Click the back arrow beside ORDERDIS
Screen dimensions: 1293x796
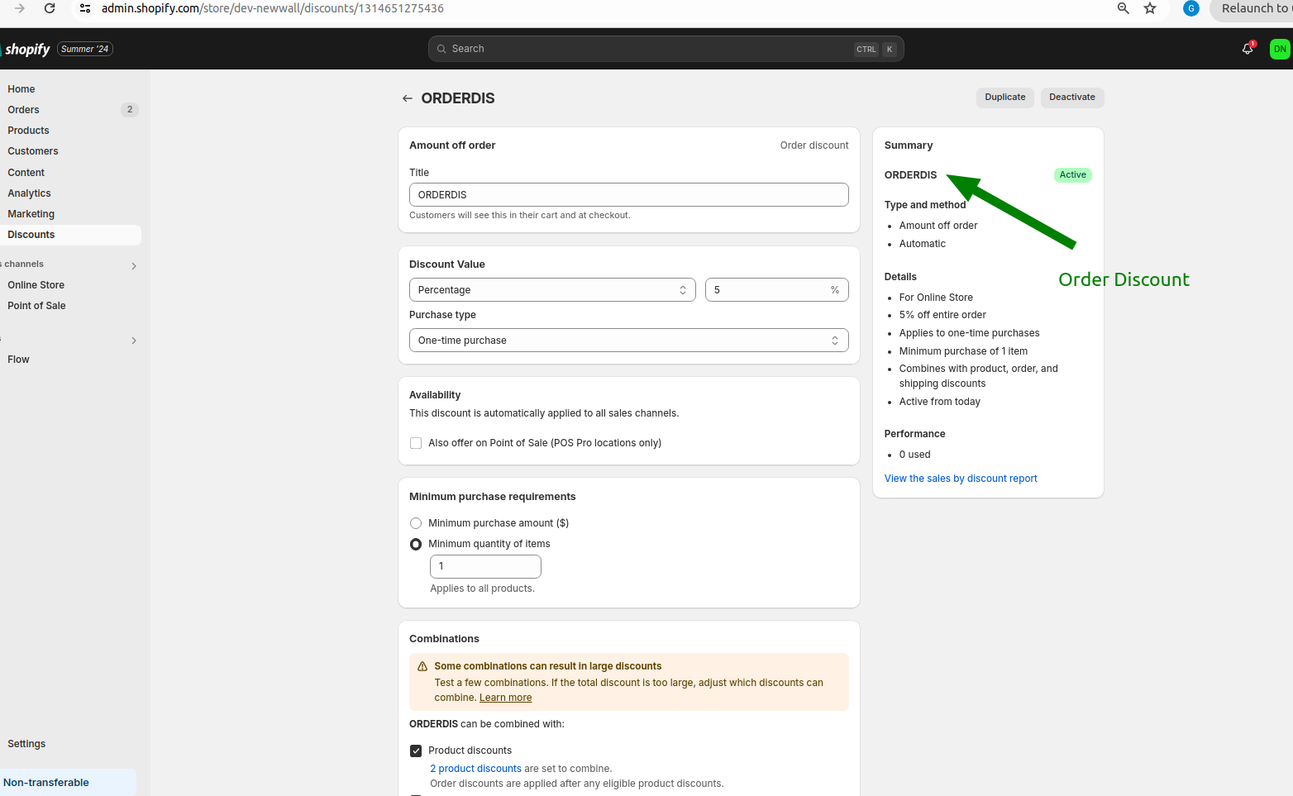(x=407, y=98)
